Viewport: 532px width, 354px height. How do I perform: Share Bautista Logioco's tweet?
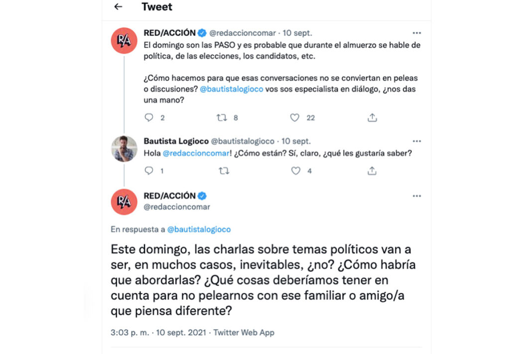372,171
